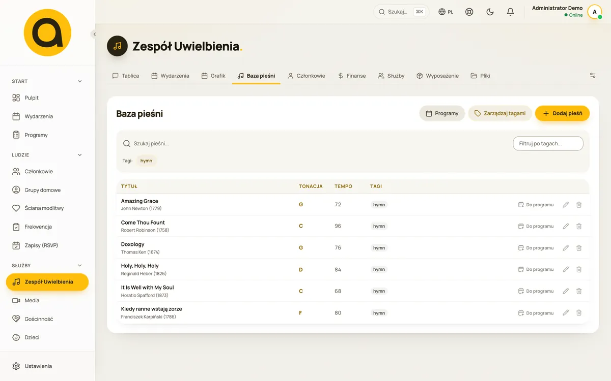Click the Administrator Demo avatar
The height and width of the screenshot is (381, 611).
595,12
